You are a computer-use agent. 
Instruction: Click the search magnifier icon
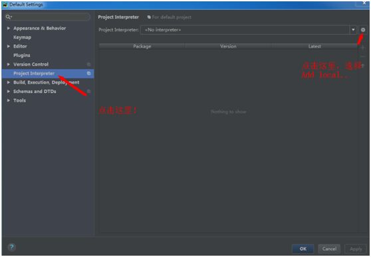8,17
